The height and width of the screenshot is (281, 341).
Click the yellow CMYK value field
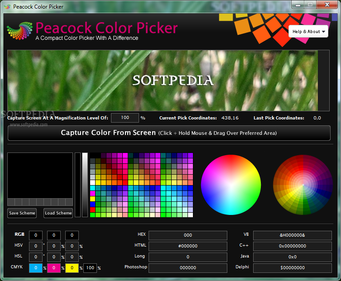72,268
